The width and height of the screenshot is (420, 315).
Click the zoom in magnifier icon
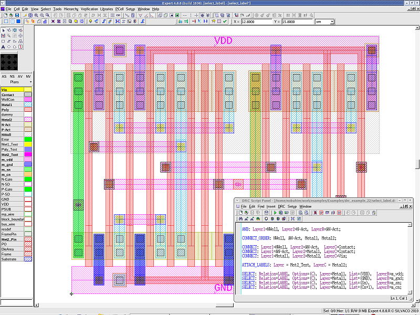36,15
